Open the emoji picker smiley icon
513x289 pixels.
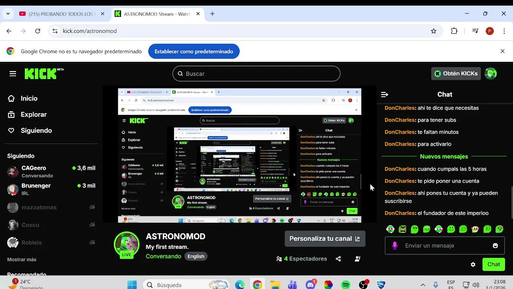[495, 246]
